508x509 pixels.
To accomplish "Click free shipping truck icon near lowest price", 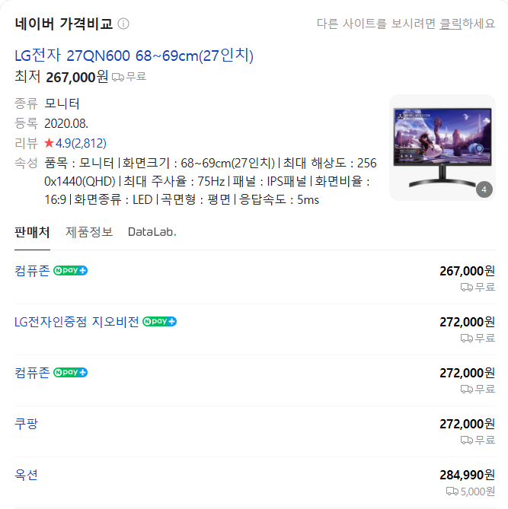I will (x=118, y=78).
